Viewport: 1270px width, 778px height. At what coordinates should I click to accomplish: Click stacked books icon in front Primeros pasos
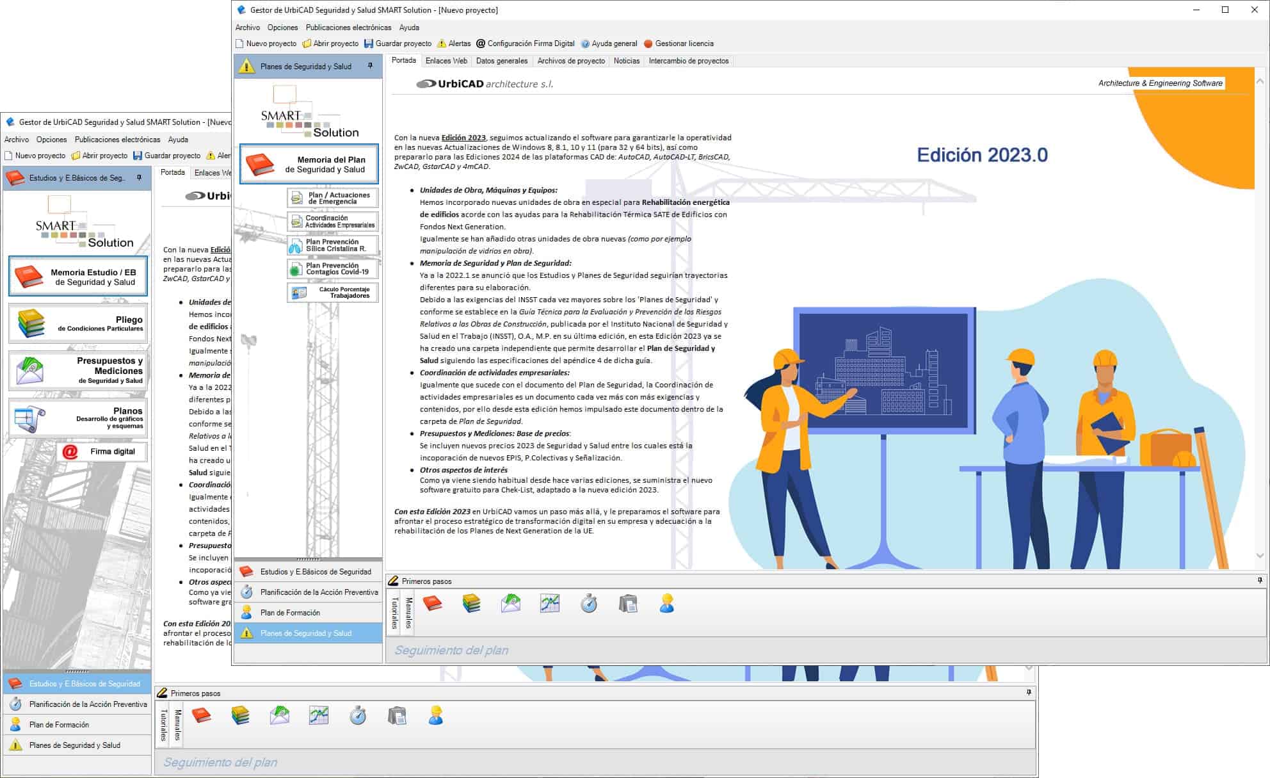coord(472,603)
